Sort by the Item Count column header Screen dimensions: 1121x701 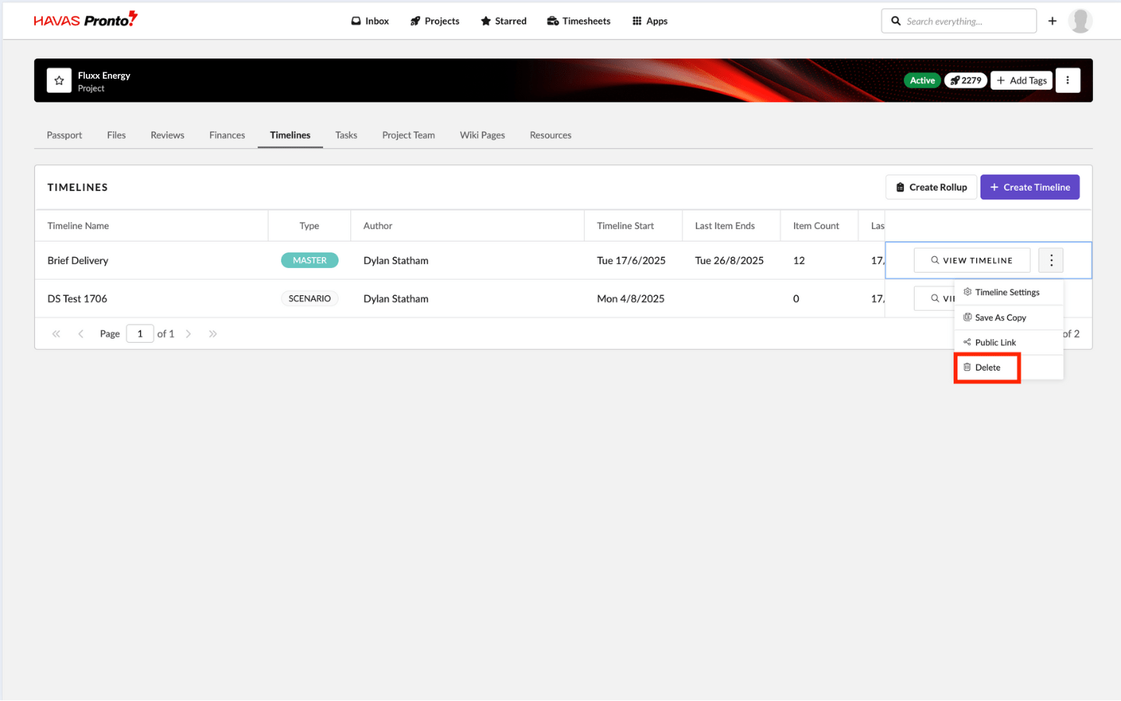(x=819, y=226)
